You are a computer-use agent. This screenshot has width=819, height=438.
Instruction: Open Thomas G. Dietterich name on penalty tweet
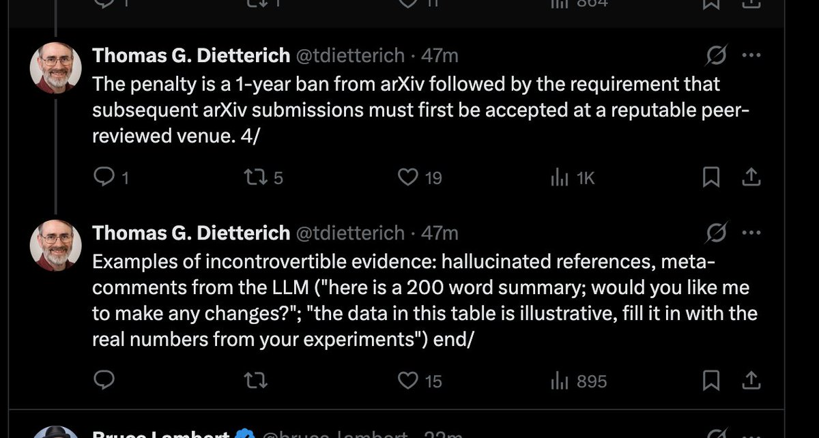191,55
